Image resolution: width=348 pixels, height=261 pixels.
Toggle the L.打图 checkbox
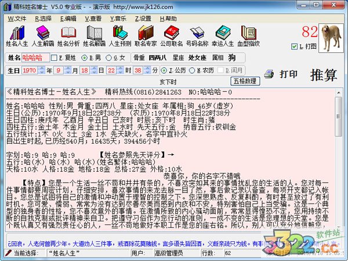click(294, 46)
